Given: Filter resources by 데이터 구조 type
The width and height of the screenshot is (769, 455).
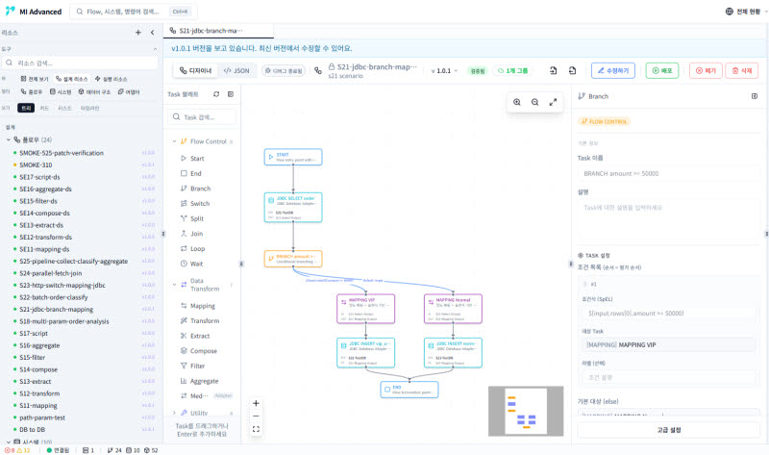Looking at the screenshot, I should click(94, 91).
